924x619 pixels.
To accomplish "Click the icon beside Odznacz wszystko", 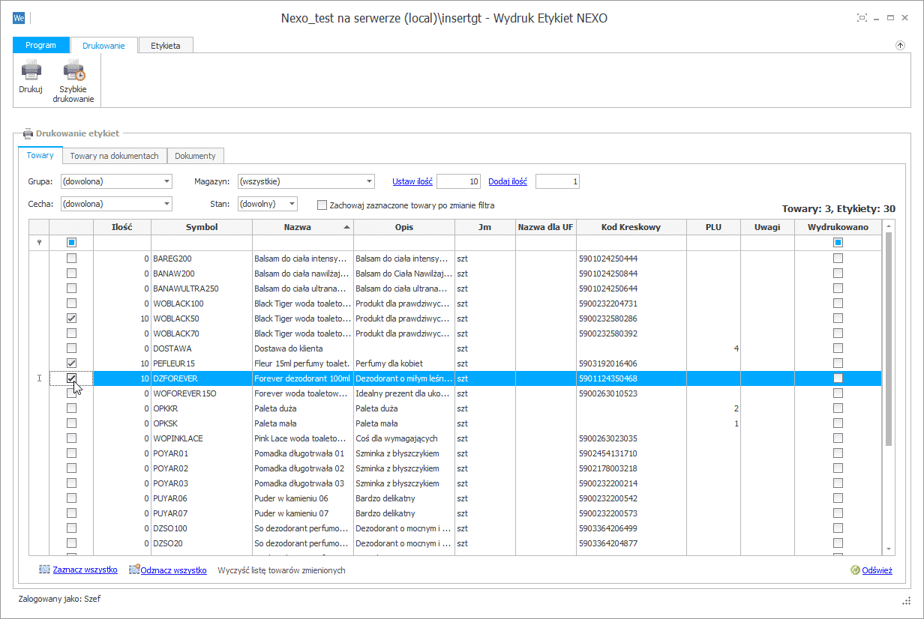I will 134,570.
